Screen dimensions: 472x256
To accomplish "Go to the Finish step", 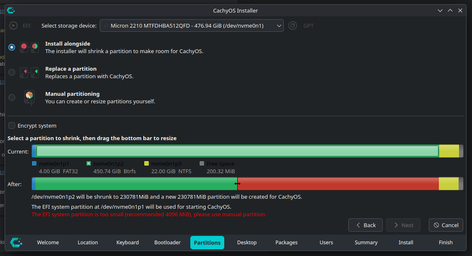I will [446, 243].
